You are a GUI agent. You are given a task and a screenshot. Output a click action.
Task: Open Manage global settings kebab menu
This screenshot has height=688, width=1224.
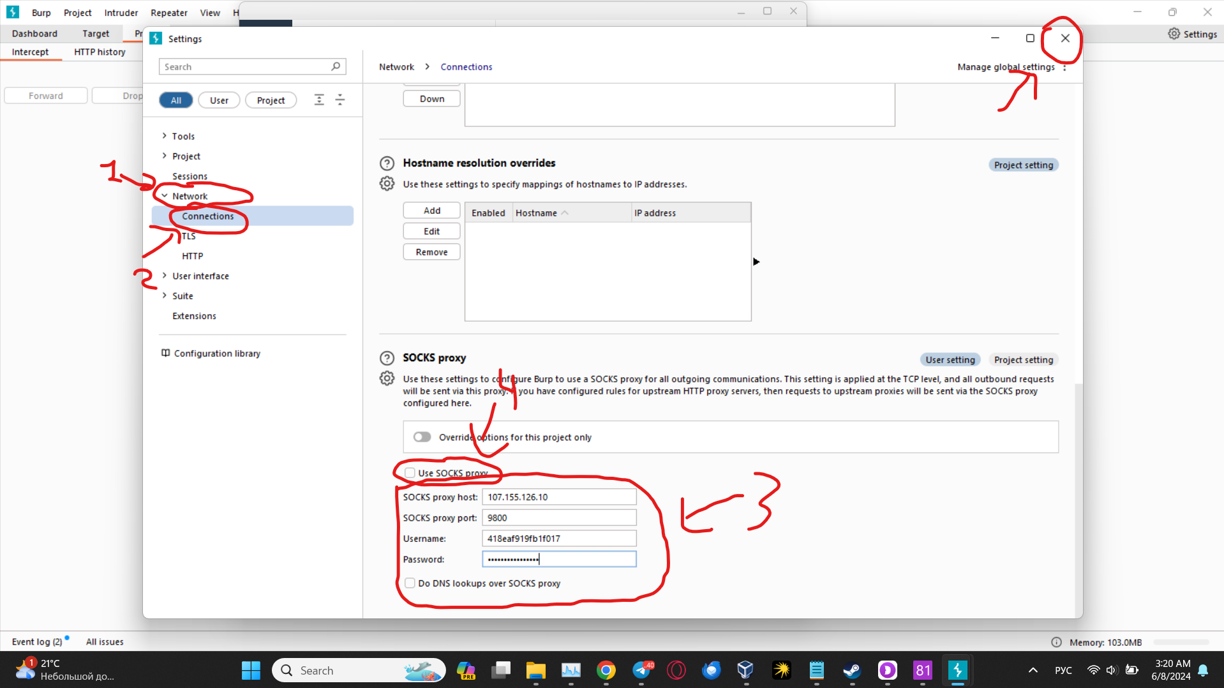point(1064,67)
